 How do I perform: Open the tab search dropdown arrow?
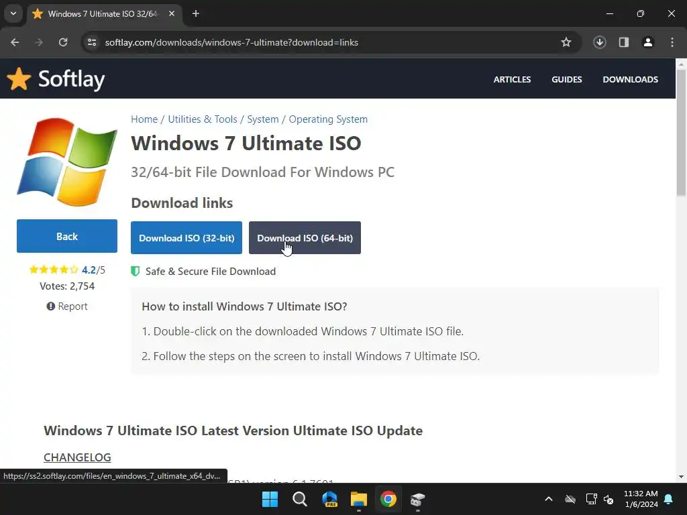[x=13, y=13]
